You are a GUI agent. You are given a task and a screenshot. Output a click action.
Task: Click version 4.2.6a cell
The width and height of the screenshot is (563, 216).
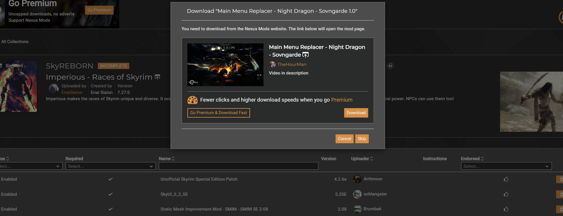tap(340, 179)
